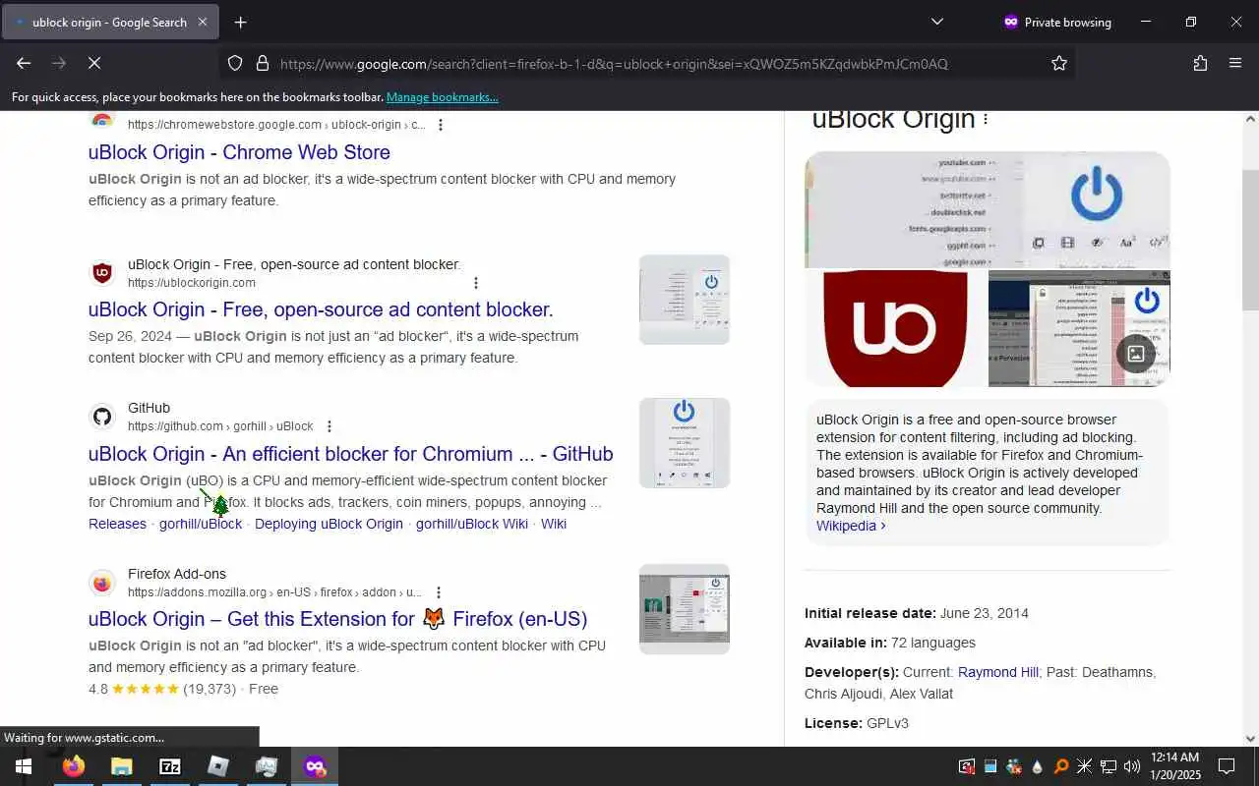Open the Deploying uBlock Origin sitelink
This screenshot has width=1259, height=786.
329,524
